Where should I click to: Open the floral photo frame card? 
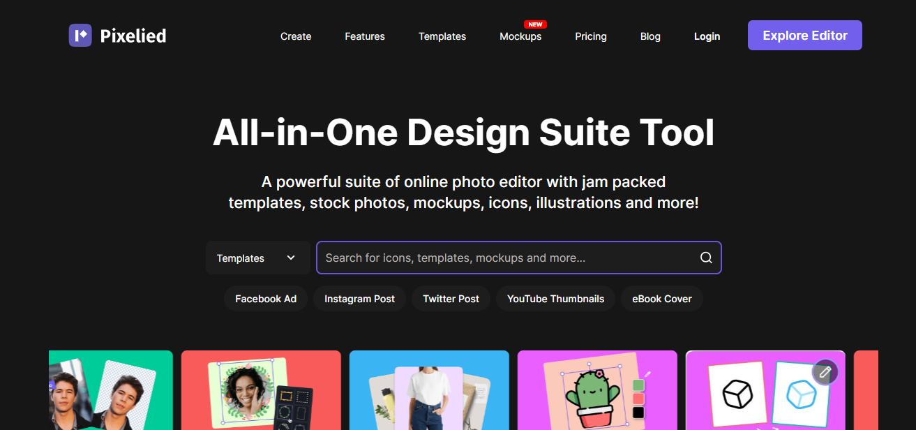(x=261, y=390)
